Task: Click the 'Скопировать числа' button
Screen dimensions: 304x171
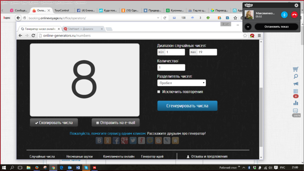Action: 54,123
